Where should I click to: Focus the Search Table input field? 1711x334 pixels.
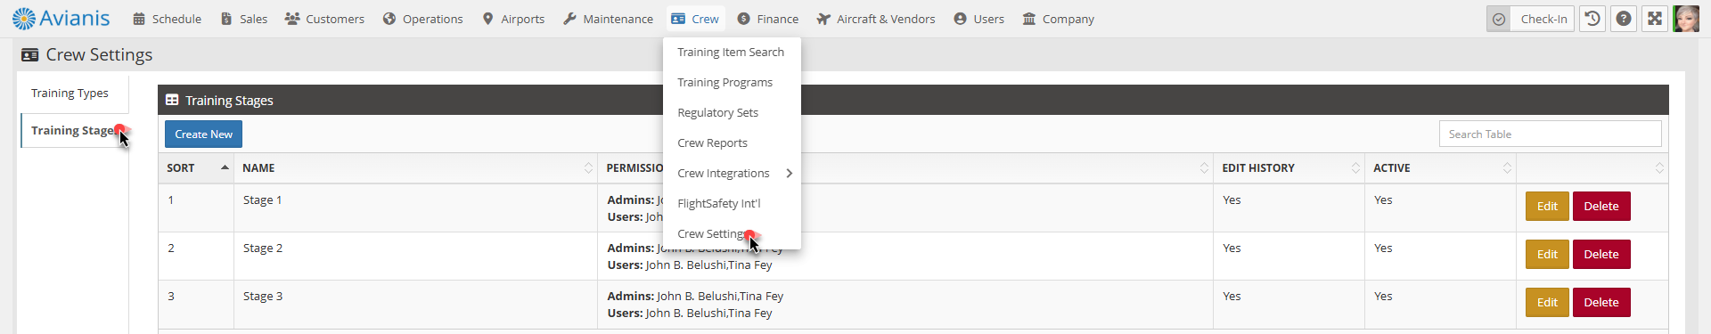[x=1550, y=134]
